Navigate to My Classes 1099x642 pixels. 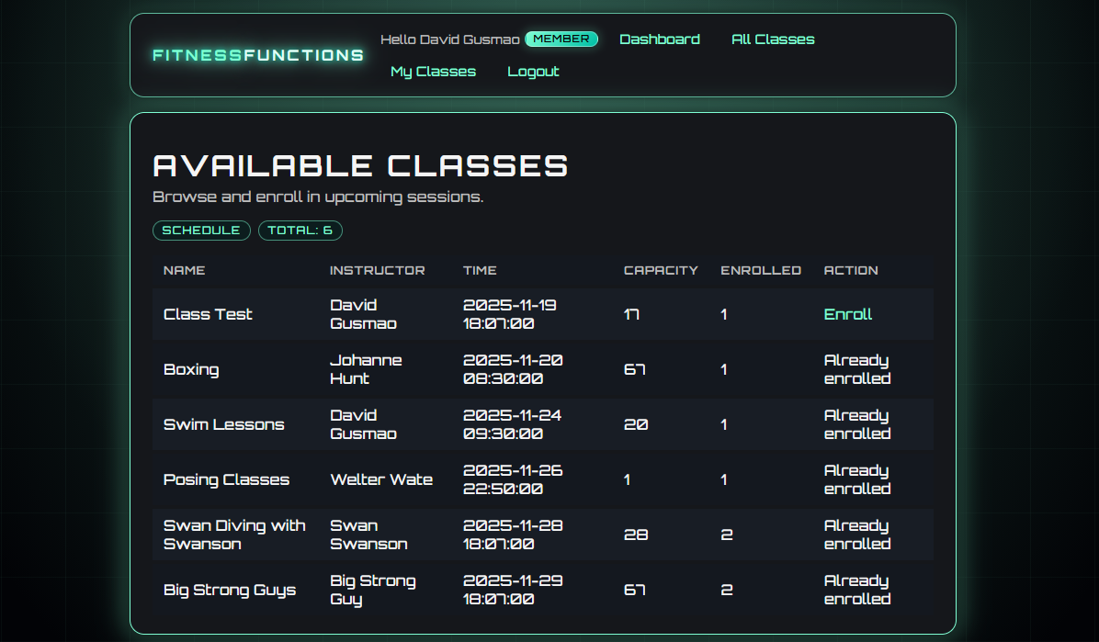[x=434, y=71]
